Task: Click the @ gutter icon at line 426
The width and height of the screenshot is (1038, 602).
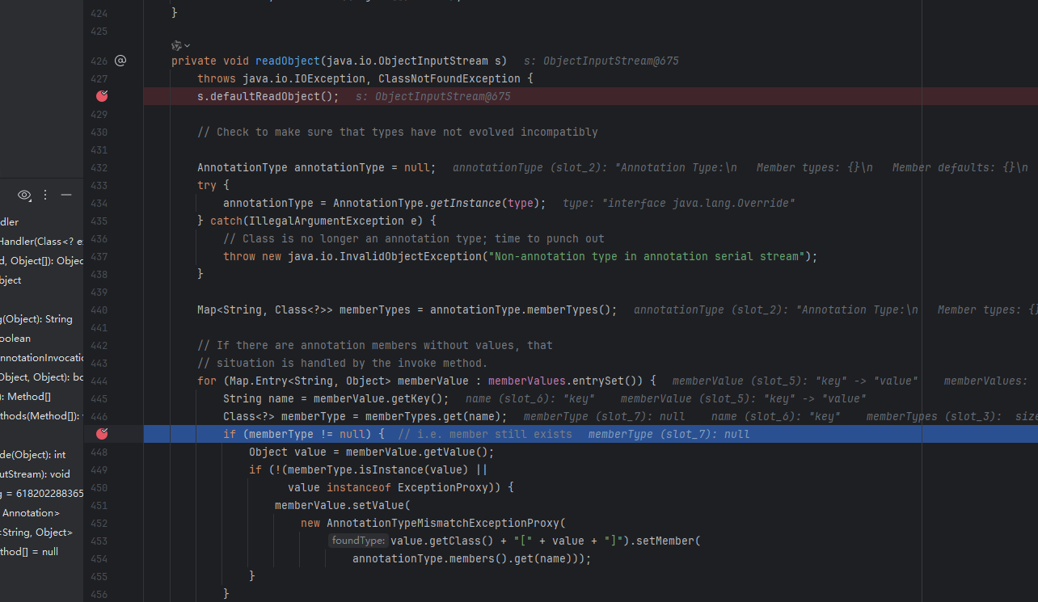Action: pyautogui.click(x=120, y=61)
